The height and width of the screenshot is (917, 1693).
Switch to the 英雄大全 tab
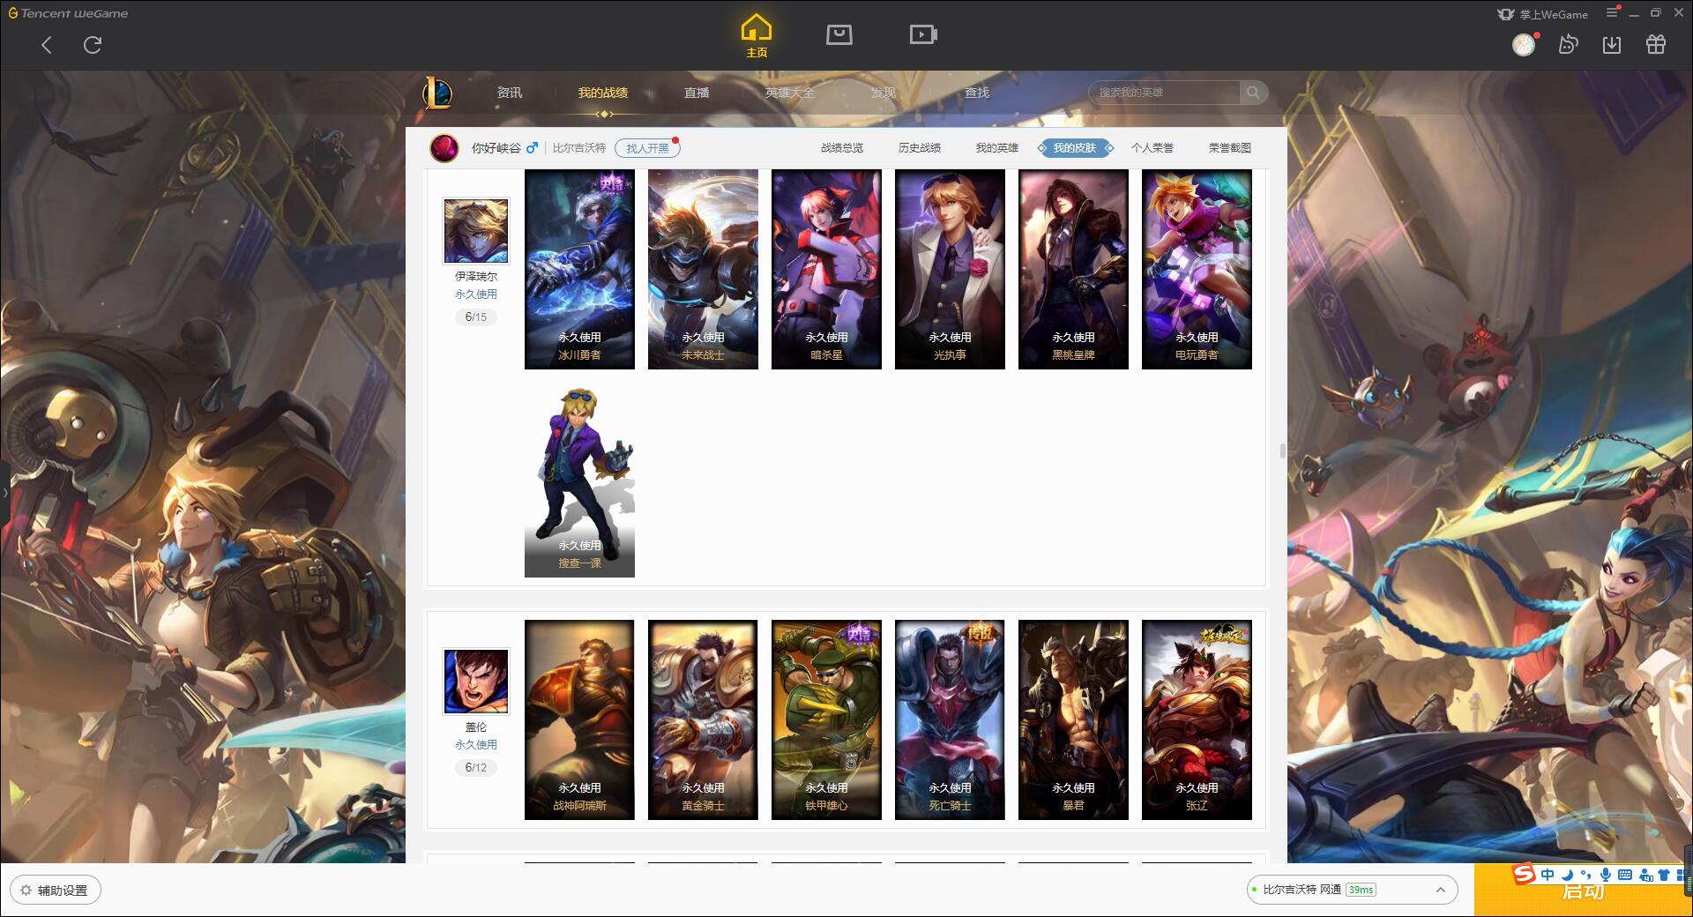[x=790, y=93]
